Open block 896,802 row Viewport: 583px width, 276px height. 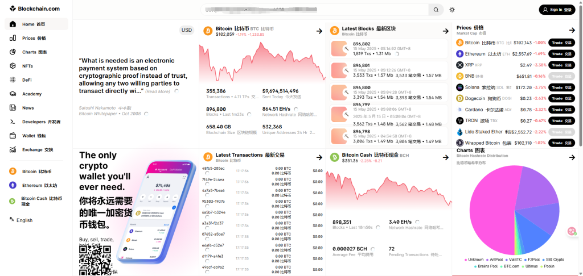point(389,49)
